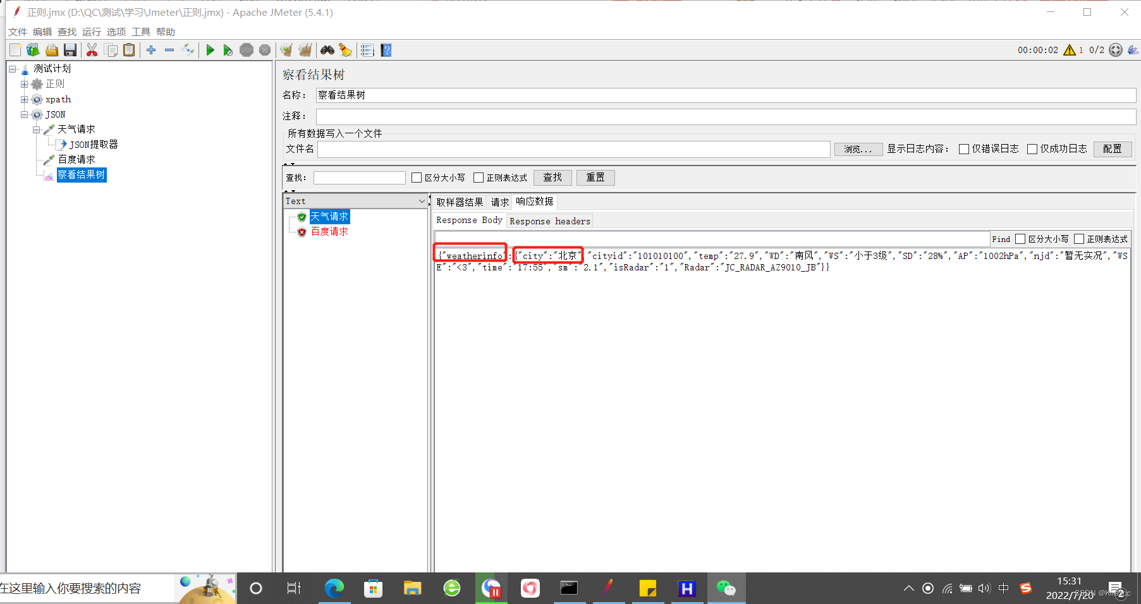Open Search with binoculars icon

pos(327,50)
